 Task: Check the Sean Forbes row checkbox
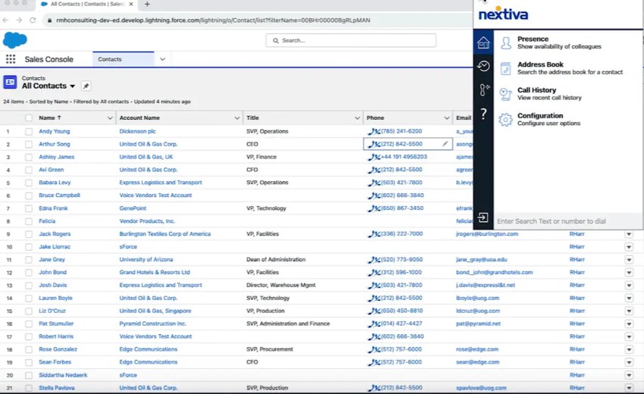tap(29, 362)
